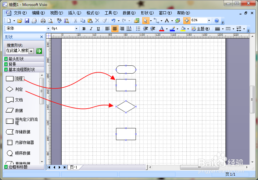Select the 判定 decision shape
258x180 pixels.
(x=14, y=89)
